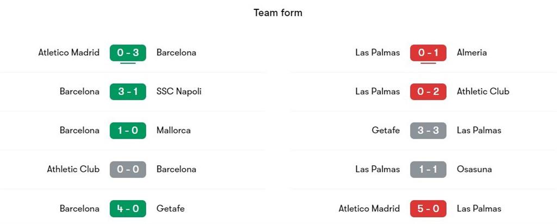Open the 1 - 1 Las Palmas vs Osasuna score

coord(428,169)
